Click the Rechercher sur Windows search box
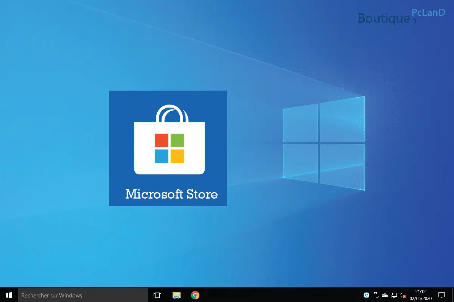 (83, 295)
